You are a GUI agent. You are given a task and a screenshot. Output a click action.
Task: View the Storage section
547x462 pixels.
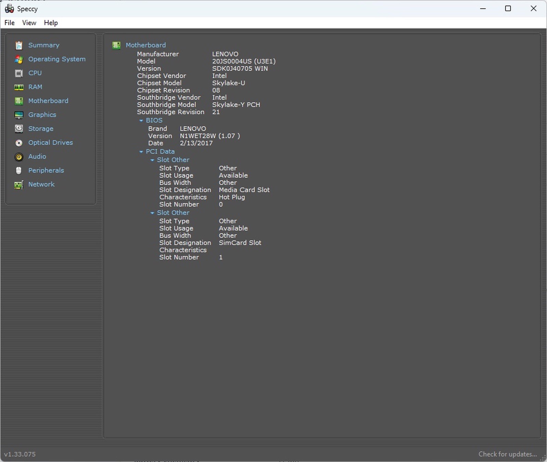click(41, 129)
